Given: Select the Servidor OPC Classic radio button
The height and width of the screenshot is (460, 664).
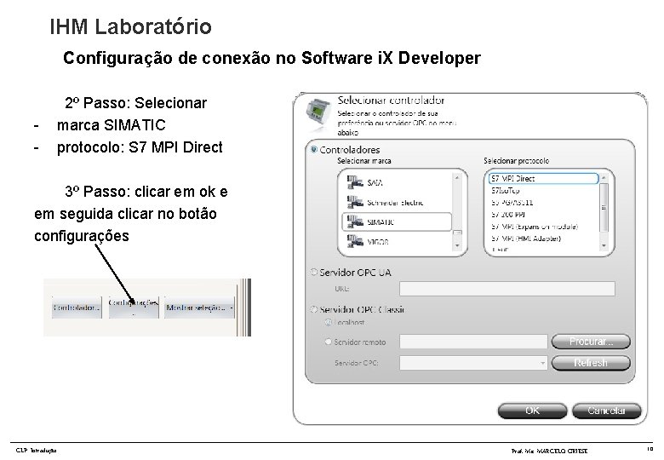Looking at the screenshot, I should [x=314, y=309].
